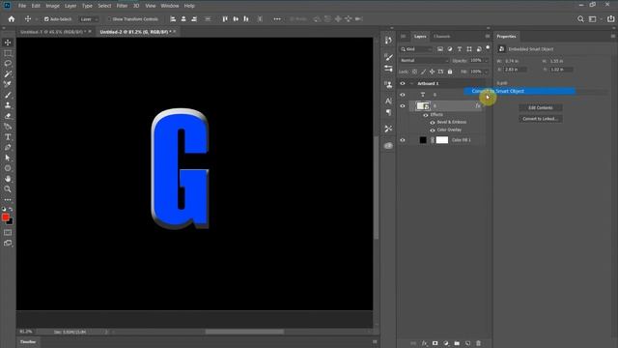618x348 pixels.
Task: Click the Search magnifier icon at top right
Action: click(x=580, y=19)
